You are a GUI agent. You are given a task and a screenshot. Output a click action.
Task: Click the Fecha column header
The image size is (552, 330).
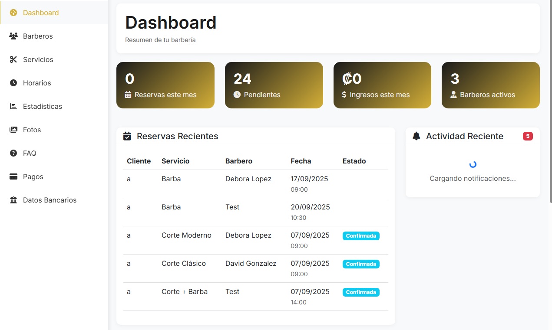pos(301,161)
